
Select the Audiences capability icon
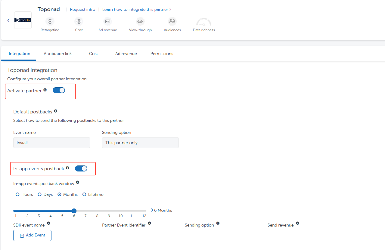(172, 21)
